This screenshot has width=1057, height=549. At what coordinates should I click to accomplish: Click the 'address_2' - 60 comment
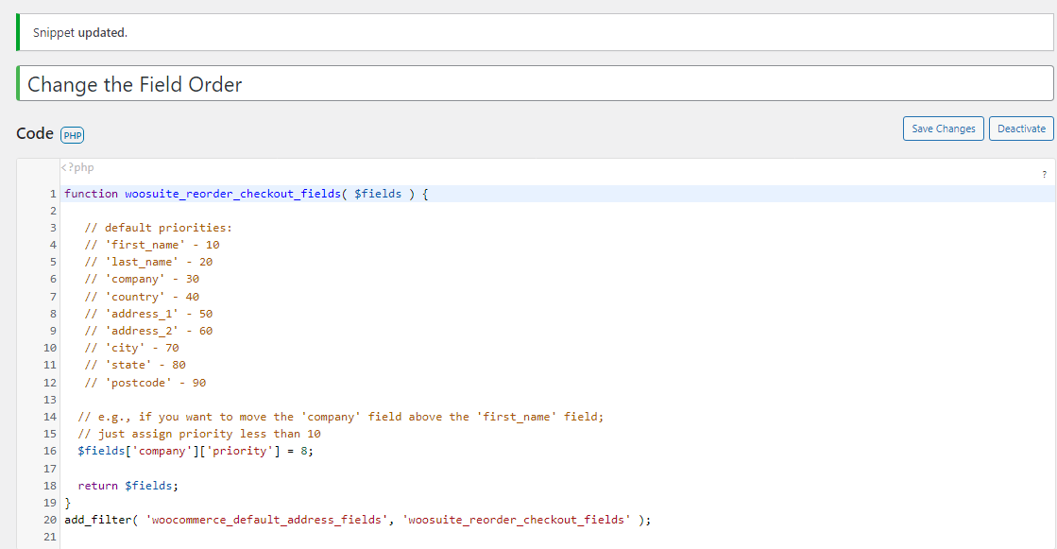149,331
